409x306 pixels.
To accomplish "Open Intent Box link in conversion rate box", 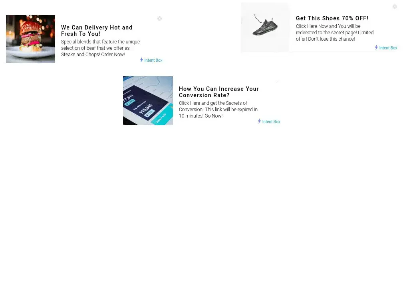I will [x=271, y=122].
